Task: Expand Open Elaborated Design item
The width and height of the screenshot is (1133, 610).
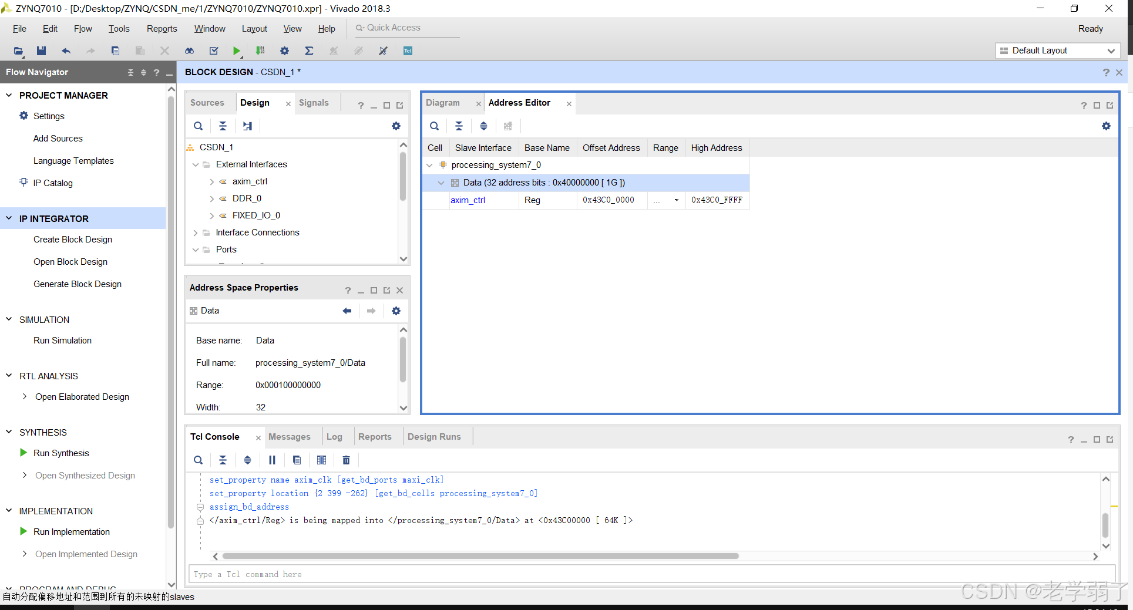Action: [x=24, y=397]
